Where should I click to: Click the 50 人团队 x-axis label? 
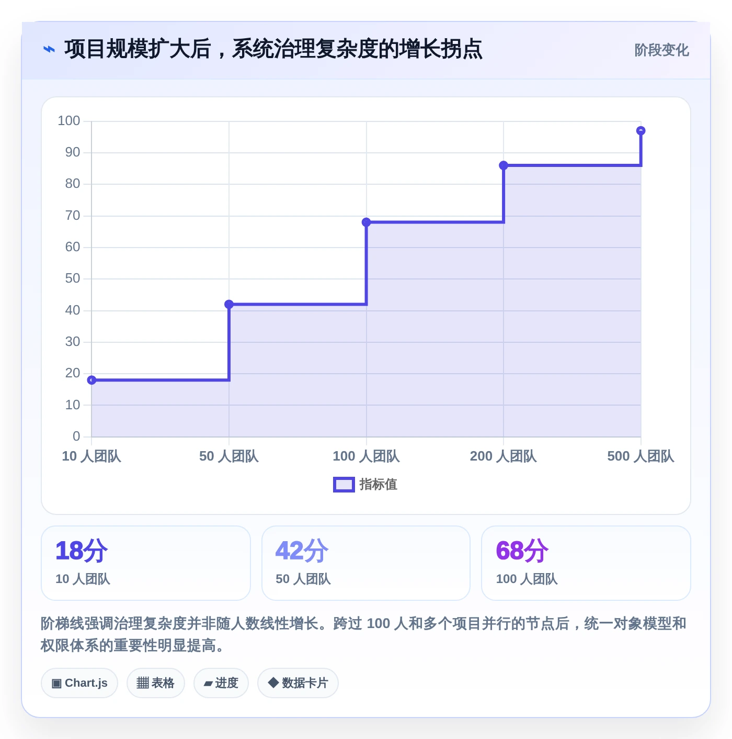[229, 456]
